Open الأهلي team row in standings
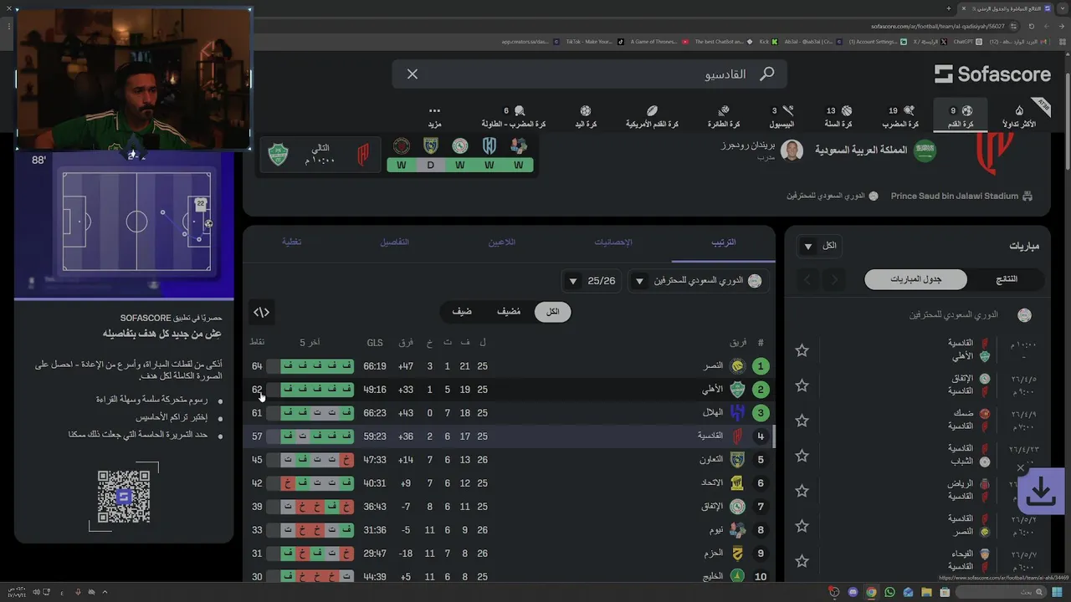The width and height of the screenshot is (1071, 602). (509, 390)
